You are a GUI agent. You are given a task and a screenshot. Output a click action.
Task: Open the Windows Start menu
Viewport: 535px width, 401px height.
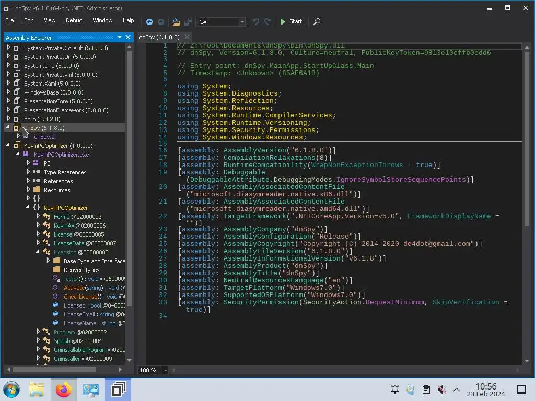click(x=11, y=390)
